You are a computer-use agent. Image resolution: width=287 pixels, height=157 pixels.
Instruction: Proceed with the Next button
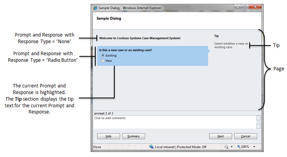pos(220,136)
